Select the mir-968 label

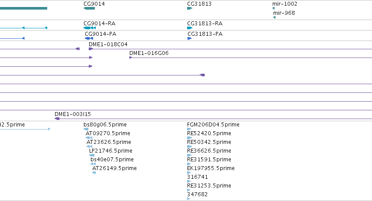(x=284, y=13)
